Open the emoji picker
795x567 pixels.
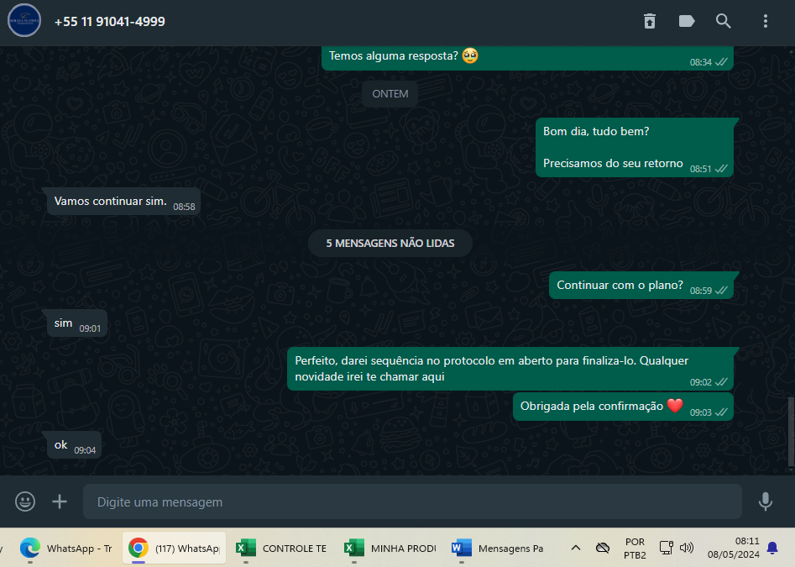tap(25, 501)
